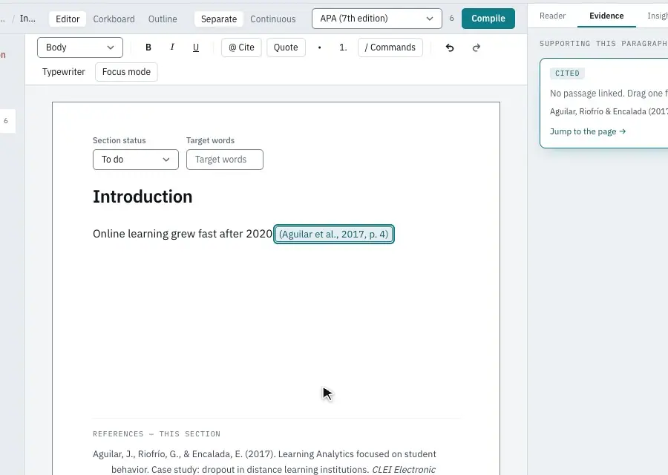
Task: Toggle bold formatting
Action: coord(148,47)
